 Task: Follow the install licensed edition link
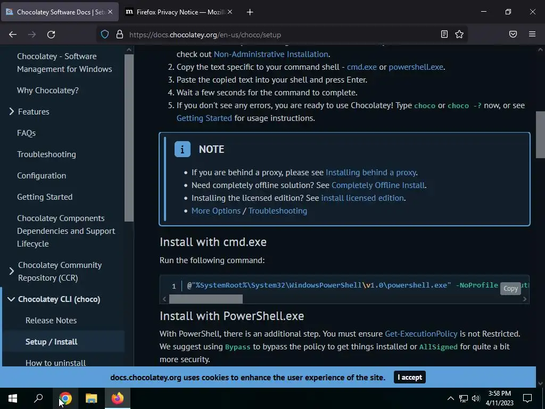[362, 198]
